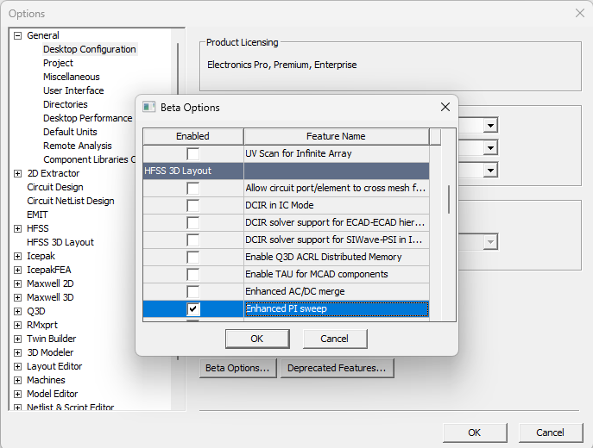
Task: Open the greyed-out dropdown in Options window
Action: pos(490,242)
